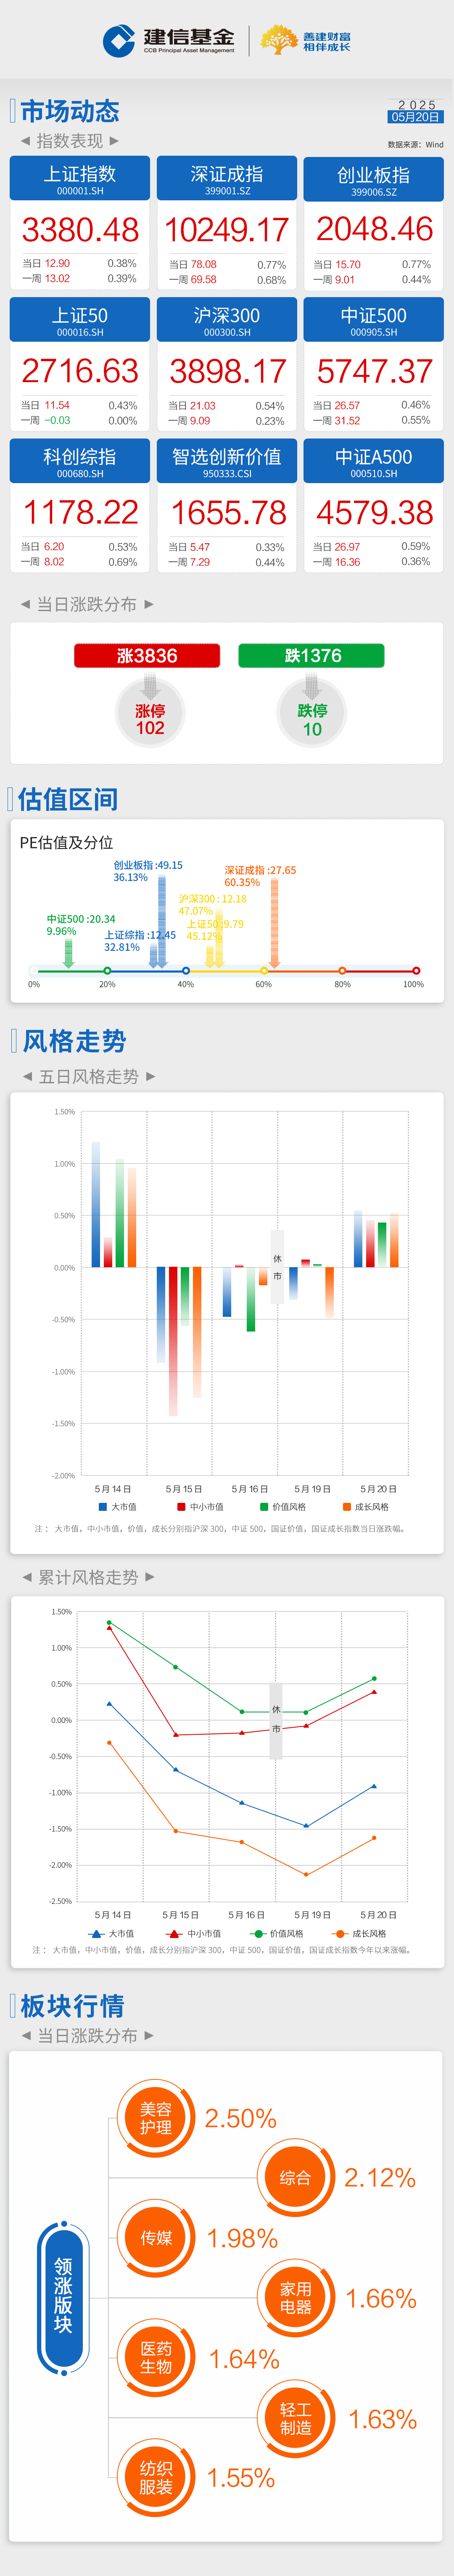454x2576 pixels.
Task: Click the left triangle beside 当日涨跌分布 under 市场动态
Action: [25, 604]
